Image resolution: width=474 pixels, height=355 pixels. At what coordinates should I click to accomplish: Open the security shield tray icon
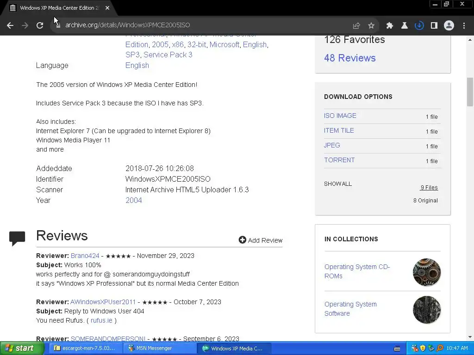(423, 349)
